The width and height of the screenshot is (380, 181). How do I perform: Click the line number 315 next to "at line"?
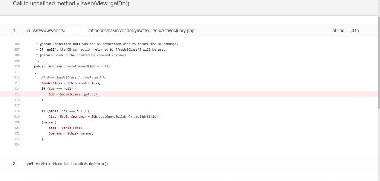click(x=355, y=31)
